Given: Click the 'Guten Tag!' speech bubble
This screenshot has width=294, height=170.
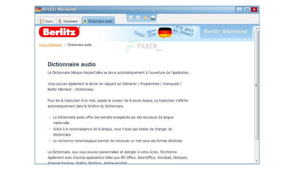Looking at the screenshot, I should point(152,33).
